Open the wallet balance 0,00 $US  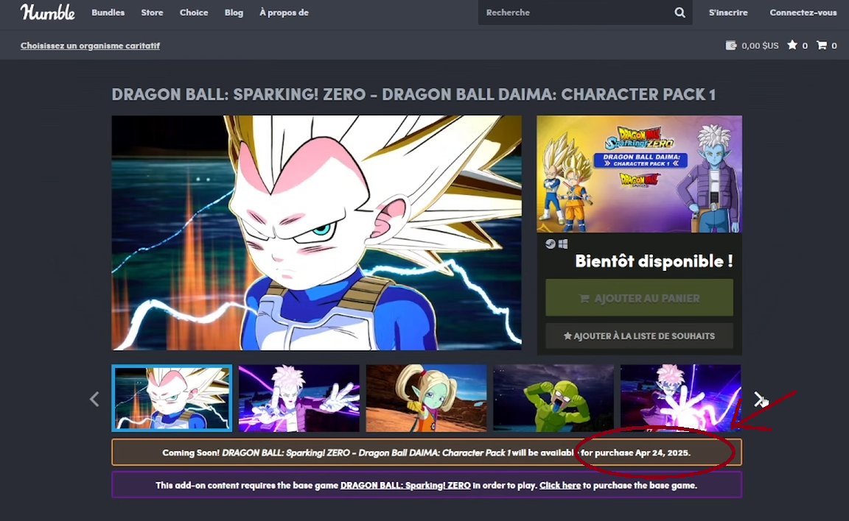pyautogui.click(x=752, y=46)
